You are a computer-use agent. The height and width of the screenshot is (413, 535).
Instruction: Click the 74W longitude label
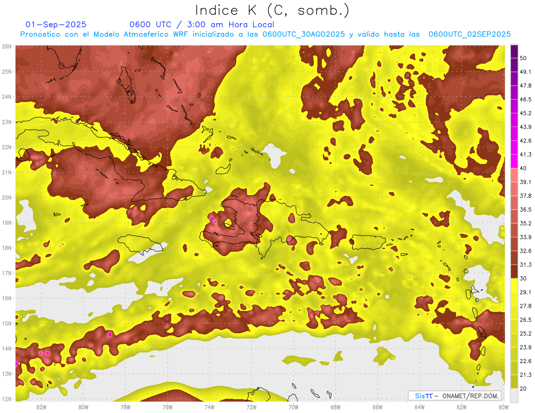[209, 407]
